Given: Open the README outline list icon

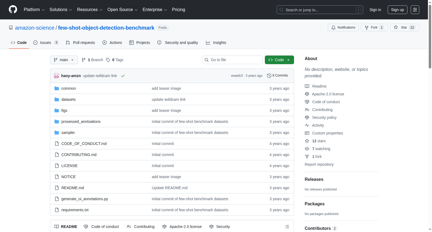Looking at the screenshot, I should (x=287, y=227).
